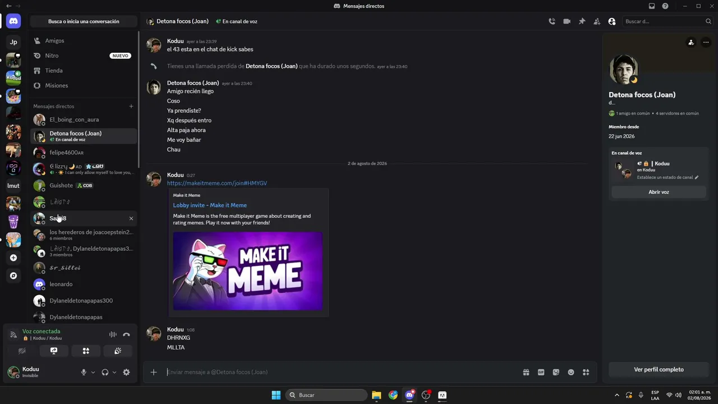The width and height of the screenshot is (718, 404).
Task: Click the message input for Detona focos
Action: pos(342,372)
